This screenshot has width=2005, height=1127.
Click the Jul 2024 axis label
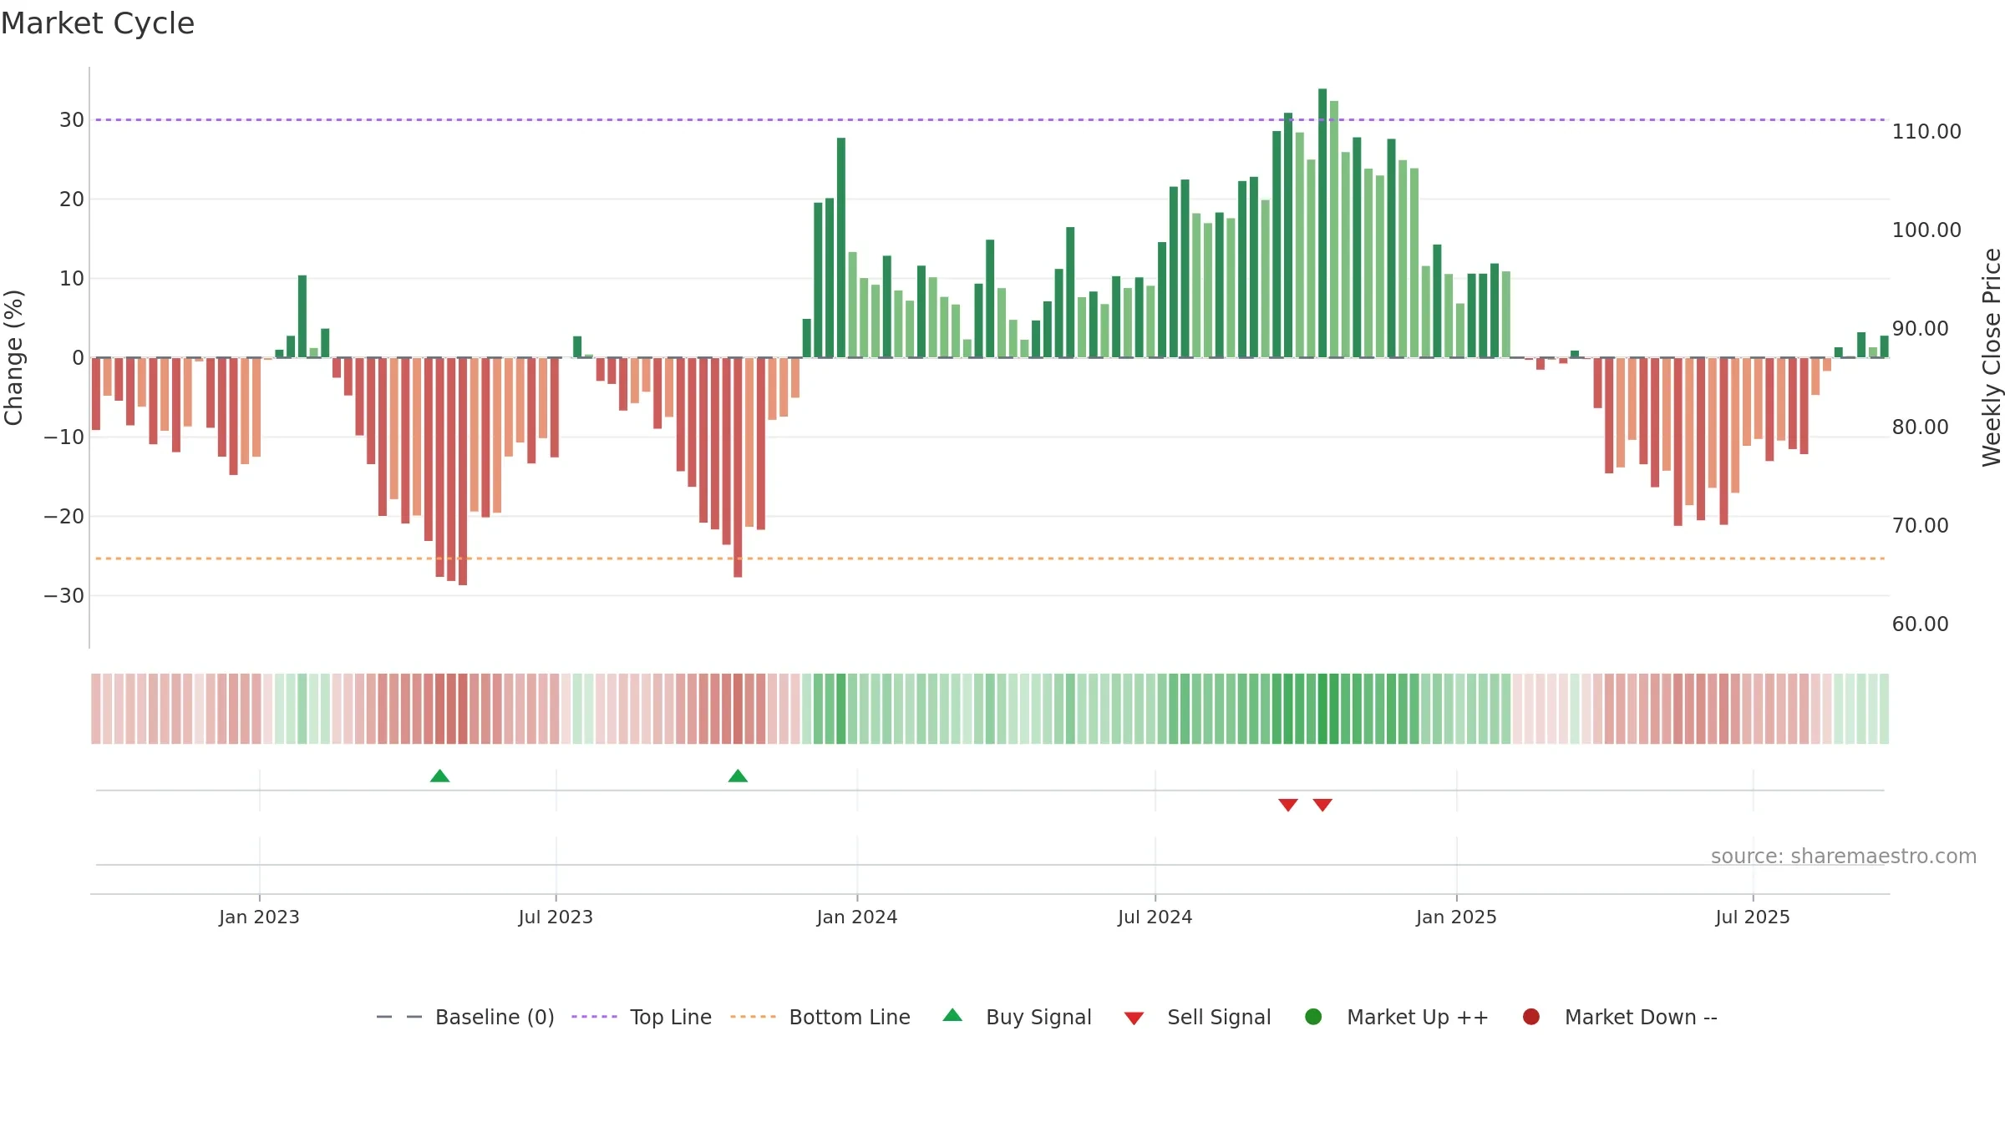click(1155, 917)
